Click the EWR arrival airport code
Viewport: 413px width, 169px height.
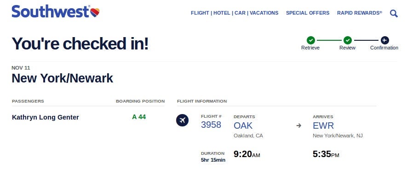tap(323, 125)
